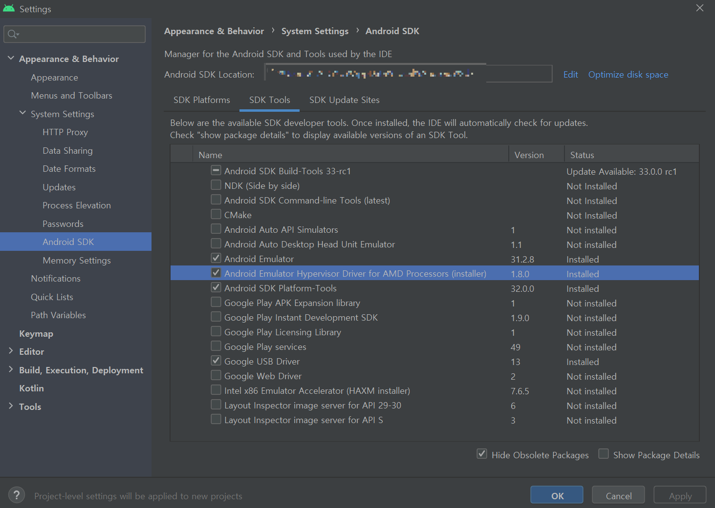715x508 pixels.
Task: Toggle Android SDK Build-Tools 33-rc1 checkbox
Action: 216,170
